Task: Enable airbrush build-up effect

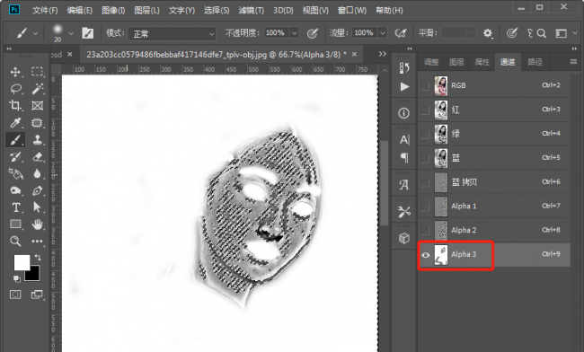Action: (401, 33)
